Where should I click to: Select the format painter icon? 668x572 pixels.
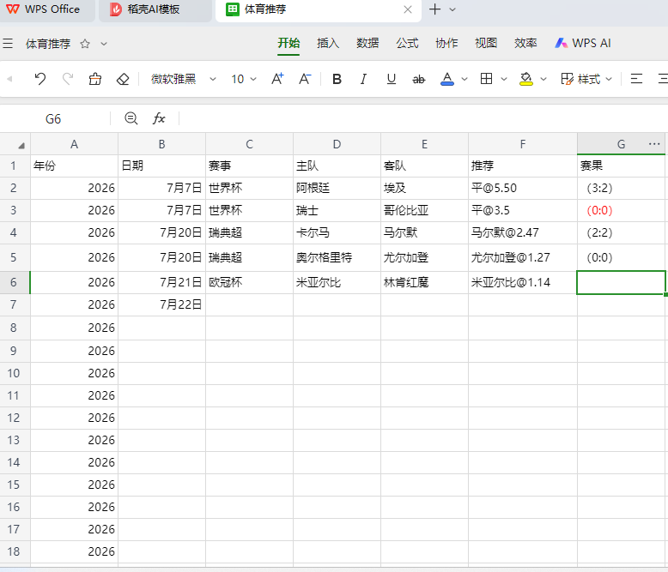(95, 79)
